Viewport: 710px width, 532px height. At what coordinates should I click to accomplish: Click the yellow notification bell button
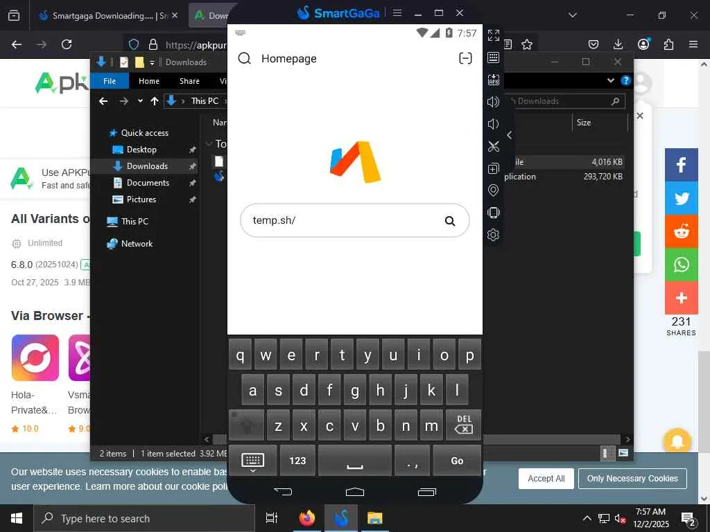[x=677, y=441]
